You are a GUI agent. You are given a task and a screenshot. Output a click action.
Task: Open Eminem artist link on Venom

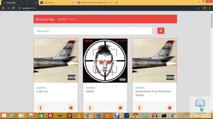[140, 88]
